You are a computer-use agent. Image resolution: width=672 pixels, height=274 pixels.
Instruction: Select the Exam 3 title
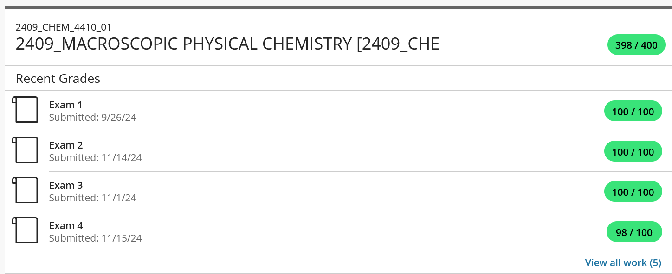66,186
